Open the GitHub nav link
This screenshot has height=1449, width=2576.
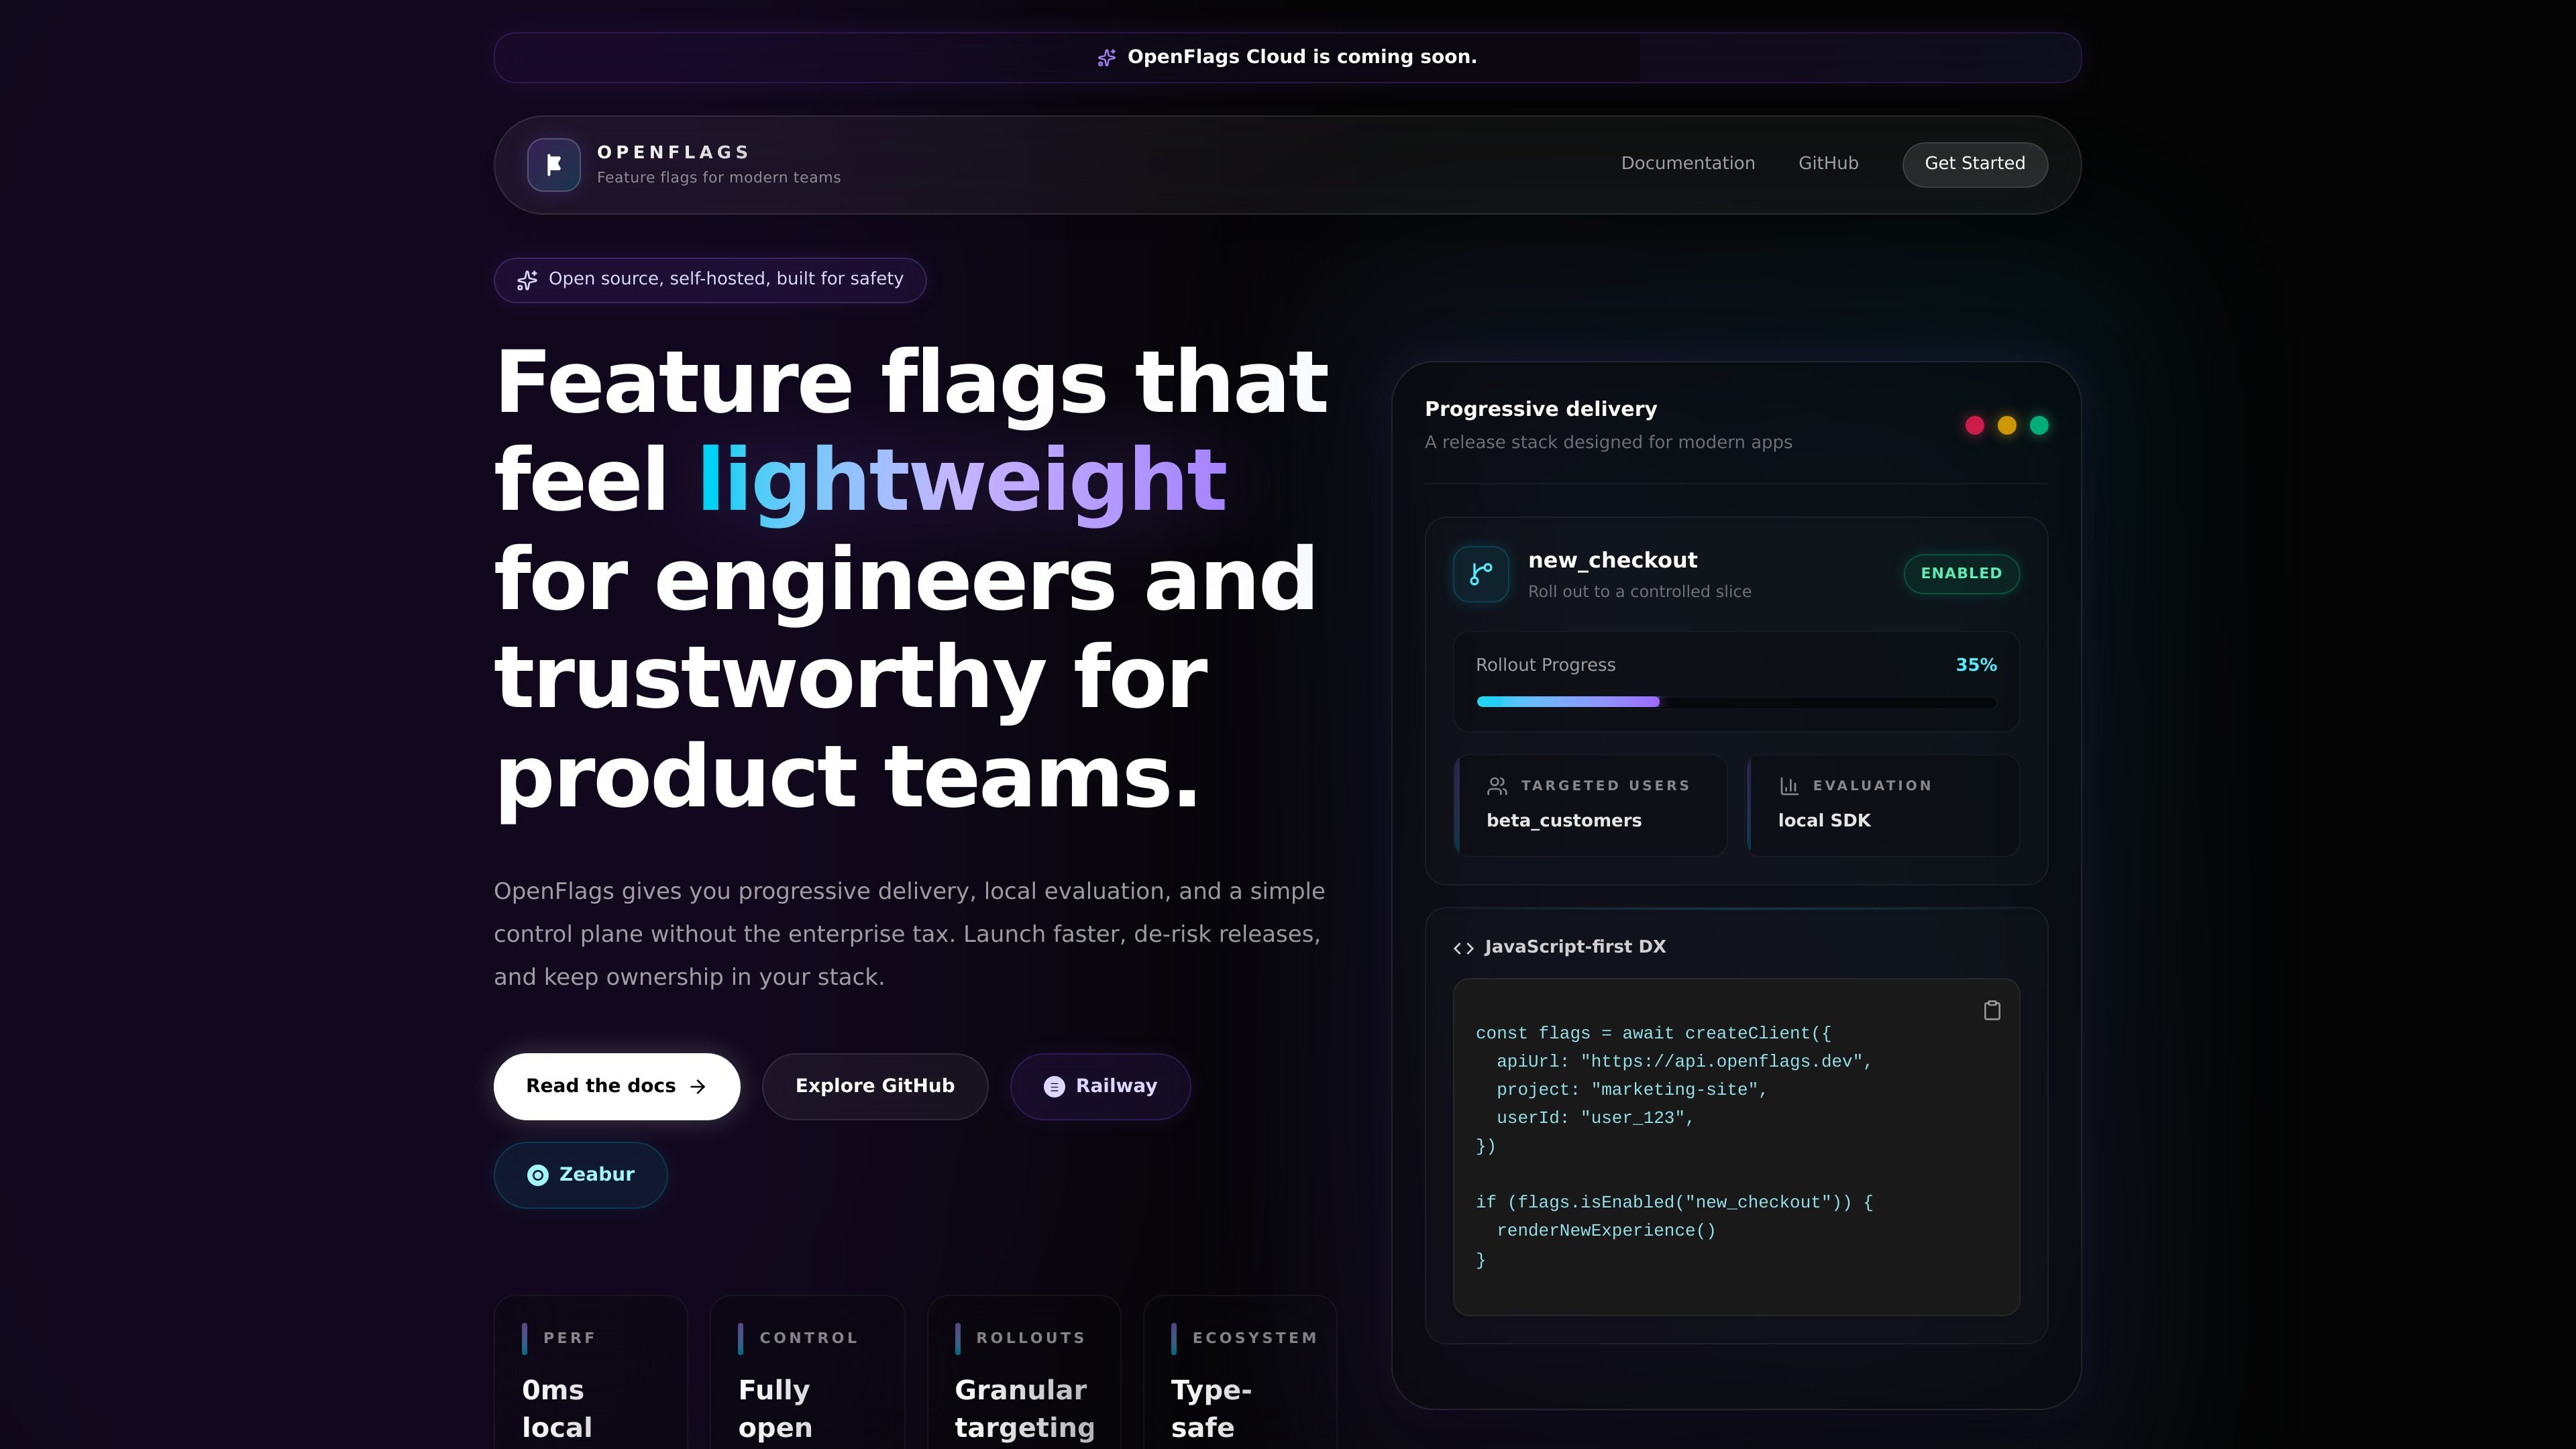click(1828, 163)
